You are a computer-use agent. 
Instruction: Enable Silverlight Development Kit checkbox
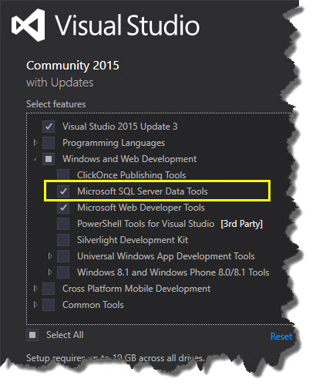click(63, 240)
